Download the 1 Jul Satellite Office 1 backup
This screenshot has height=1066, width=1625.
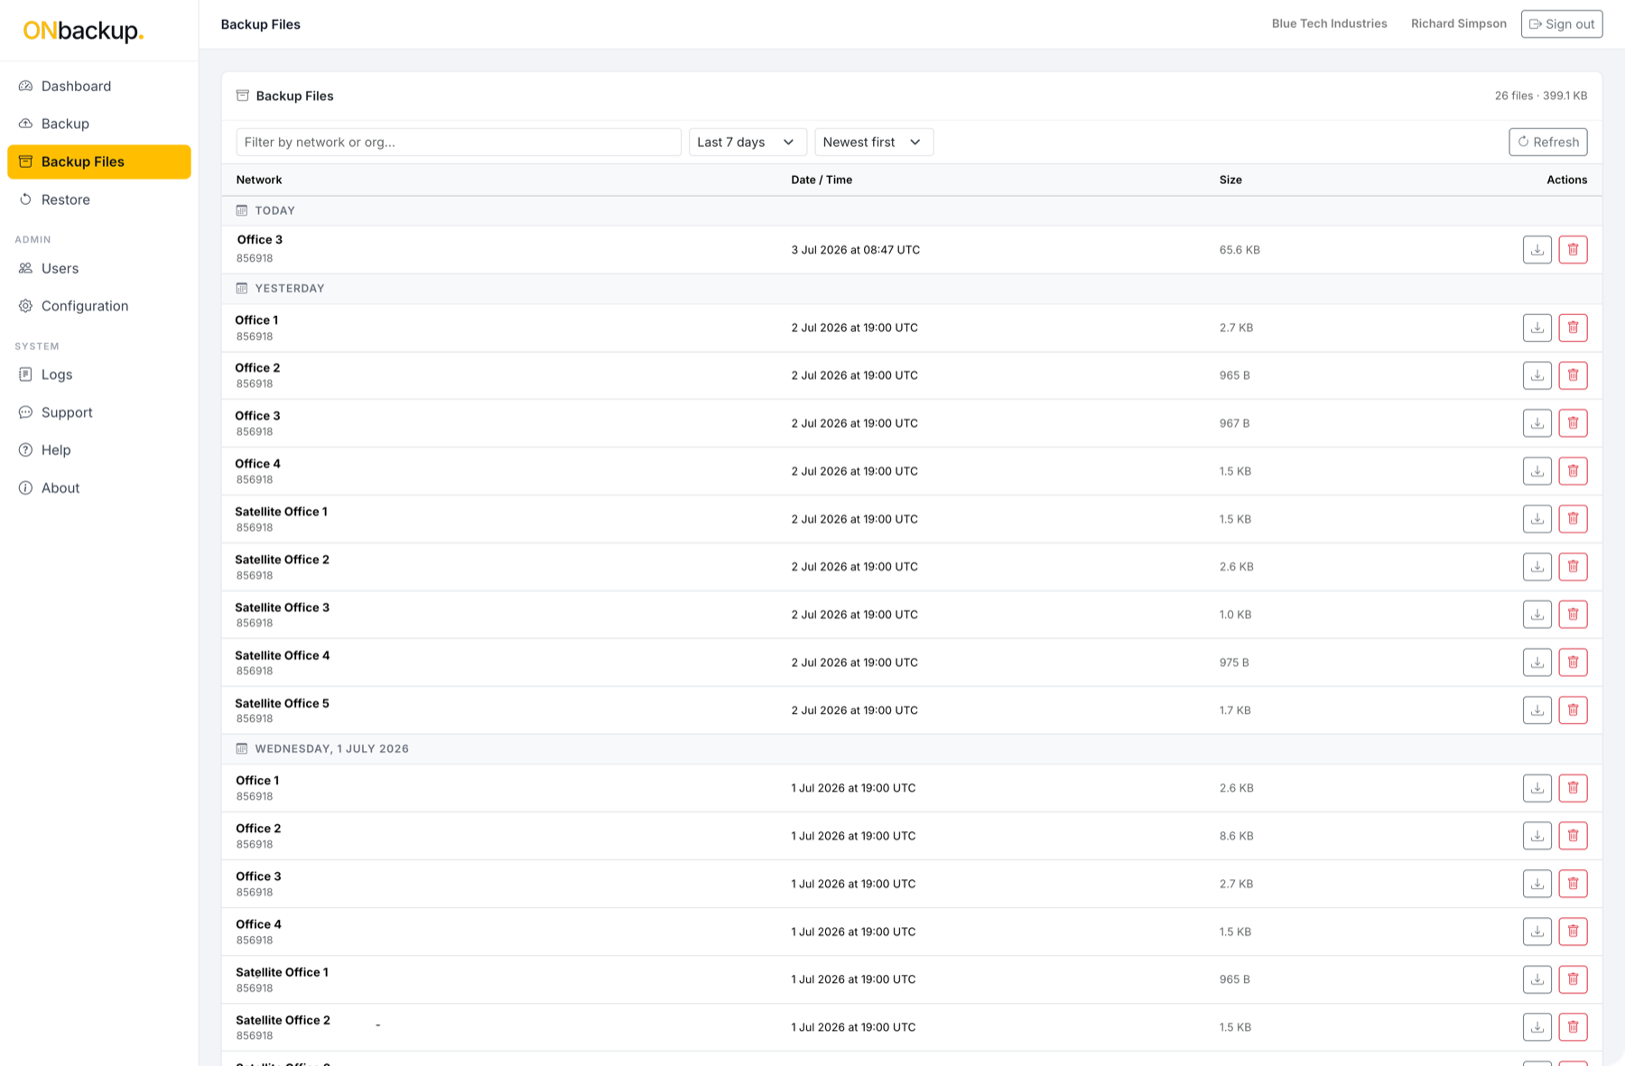(1537, 979)
